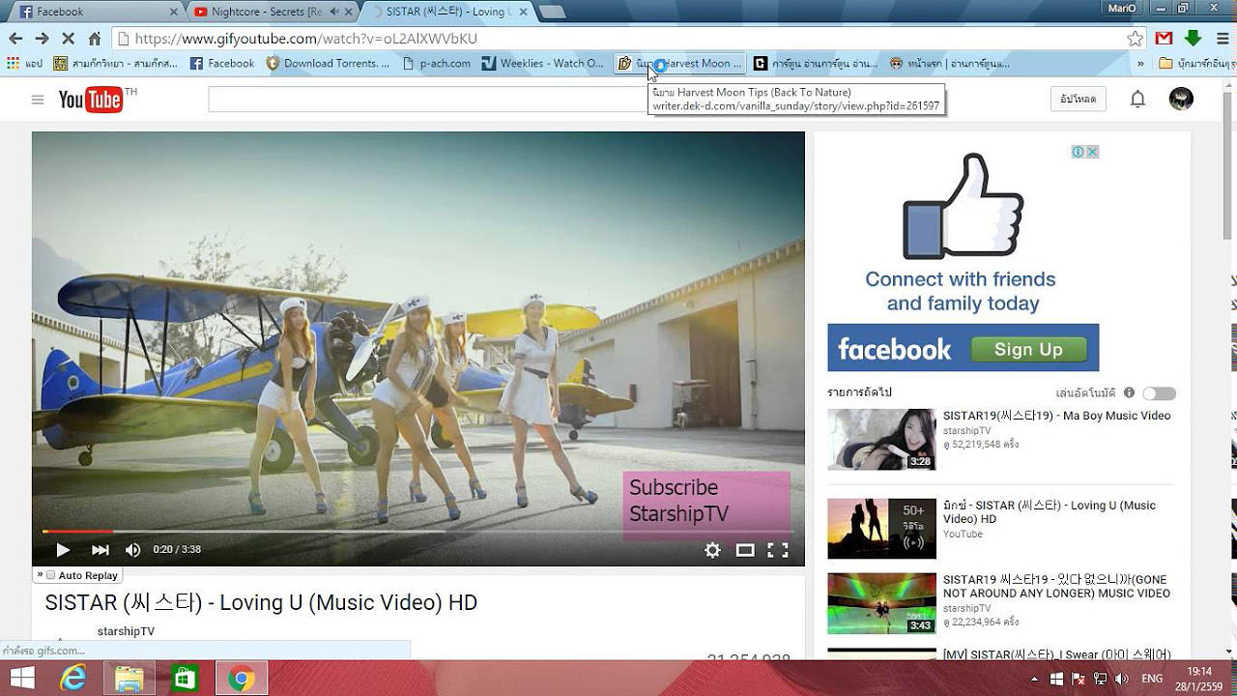This screenshot has width=1237, height=696.
Task: Open the Ma Boy Music Video thumbnail
Action: (881, 440)
